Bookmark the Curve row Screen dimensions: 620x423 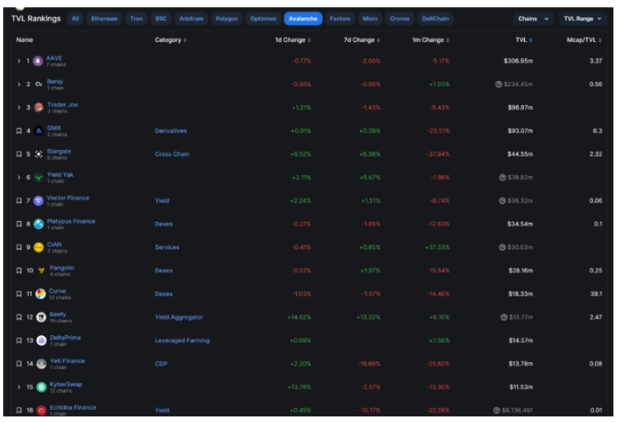(x=19, y=294)
